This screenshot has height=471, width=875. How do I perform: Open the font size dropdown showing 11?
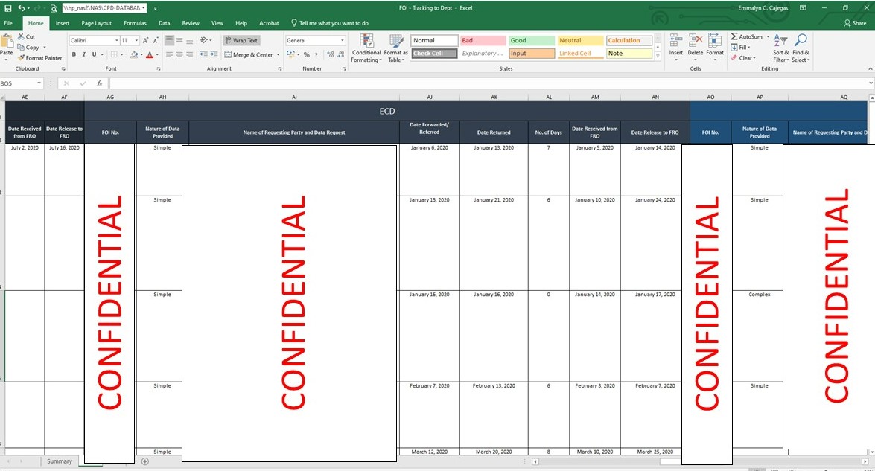(x=137, y=40)
